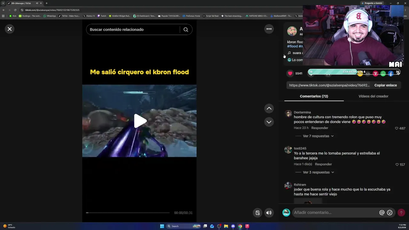Like tosti245's comment
Screen dimensions: 409x230
coord(397,165)
